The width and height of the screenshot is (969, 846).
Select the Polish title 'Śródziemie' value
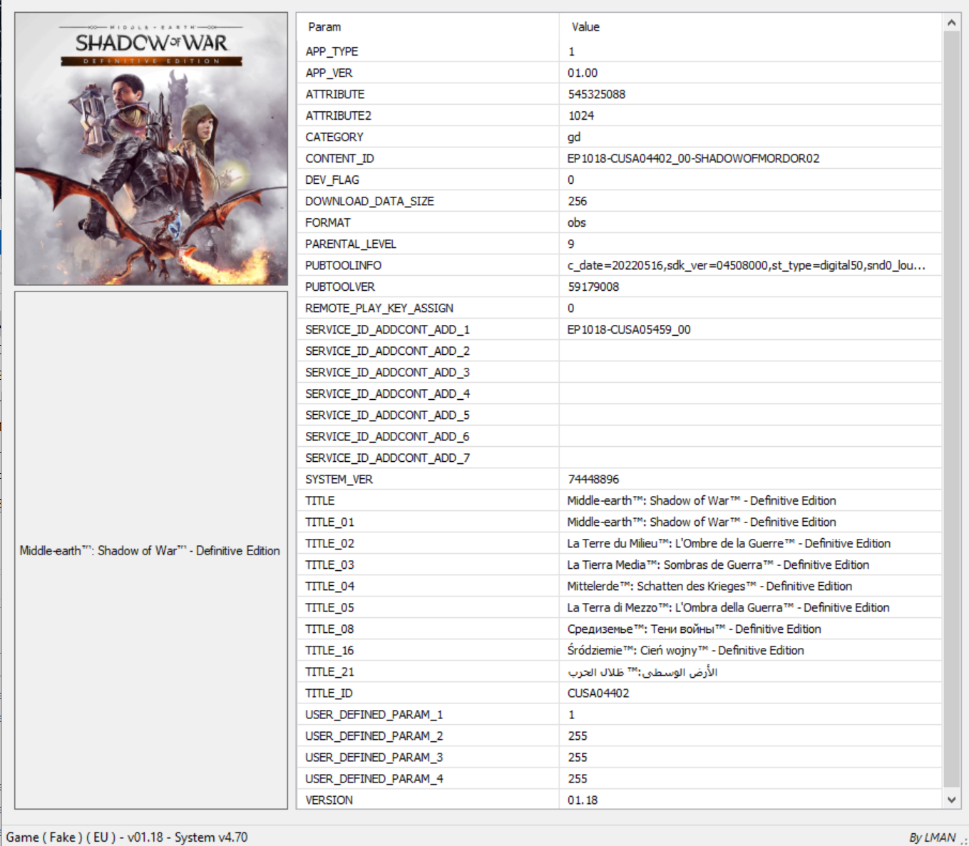click(x=685, y=650)
